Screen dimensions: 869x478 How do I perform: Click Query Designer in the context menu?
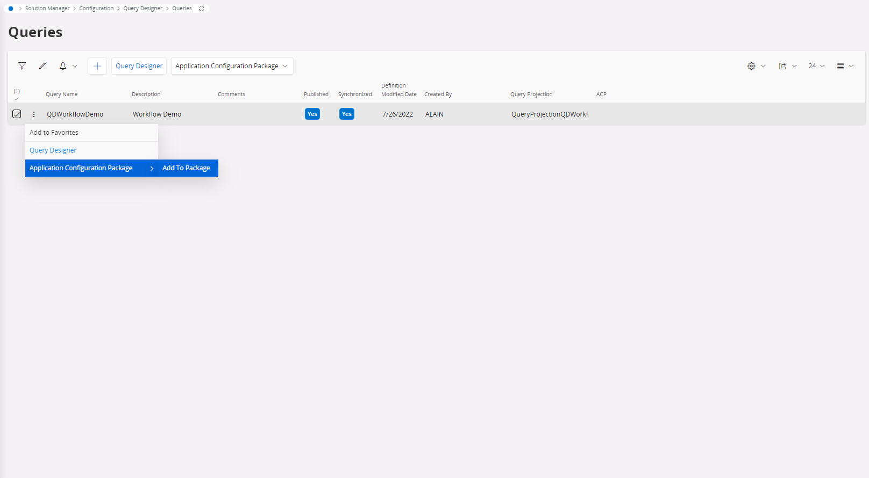coord(53,150)
